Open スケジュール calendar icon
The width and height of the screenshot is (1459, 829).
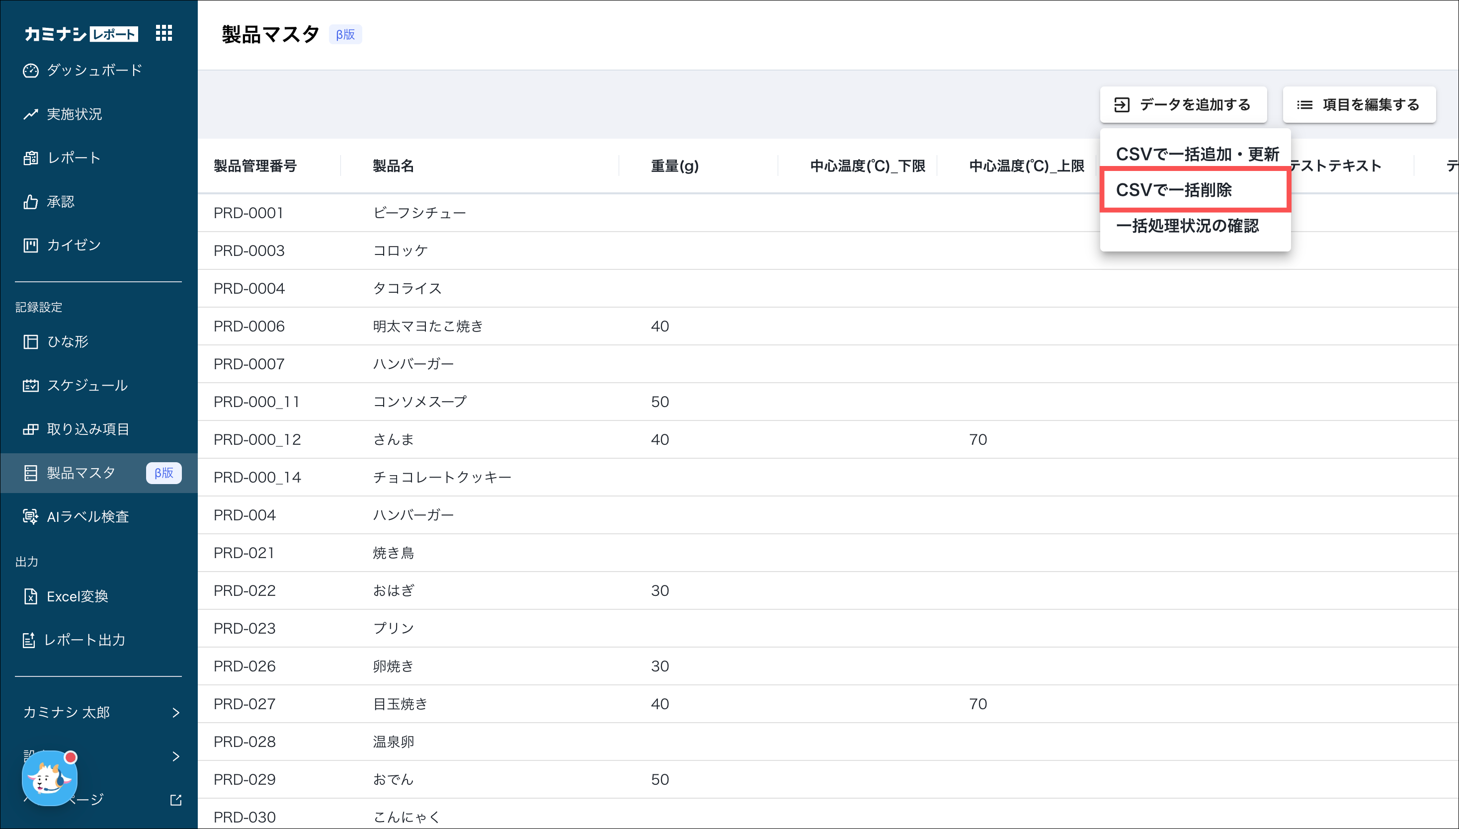click(x=30, y=386)
